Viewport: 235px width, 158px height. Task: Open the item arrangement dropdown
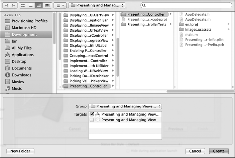60,5
